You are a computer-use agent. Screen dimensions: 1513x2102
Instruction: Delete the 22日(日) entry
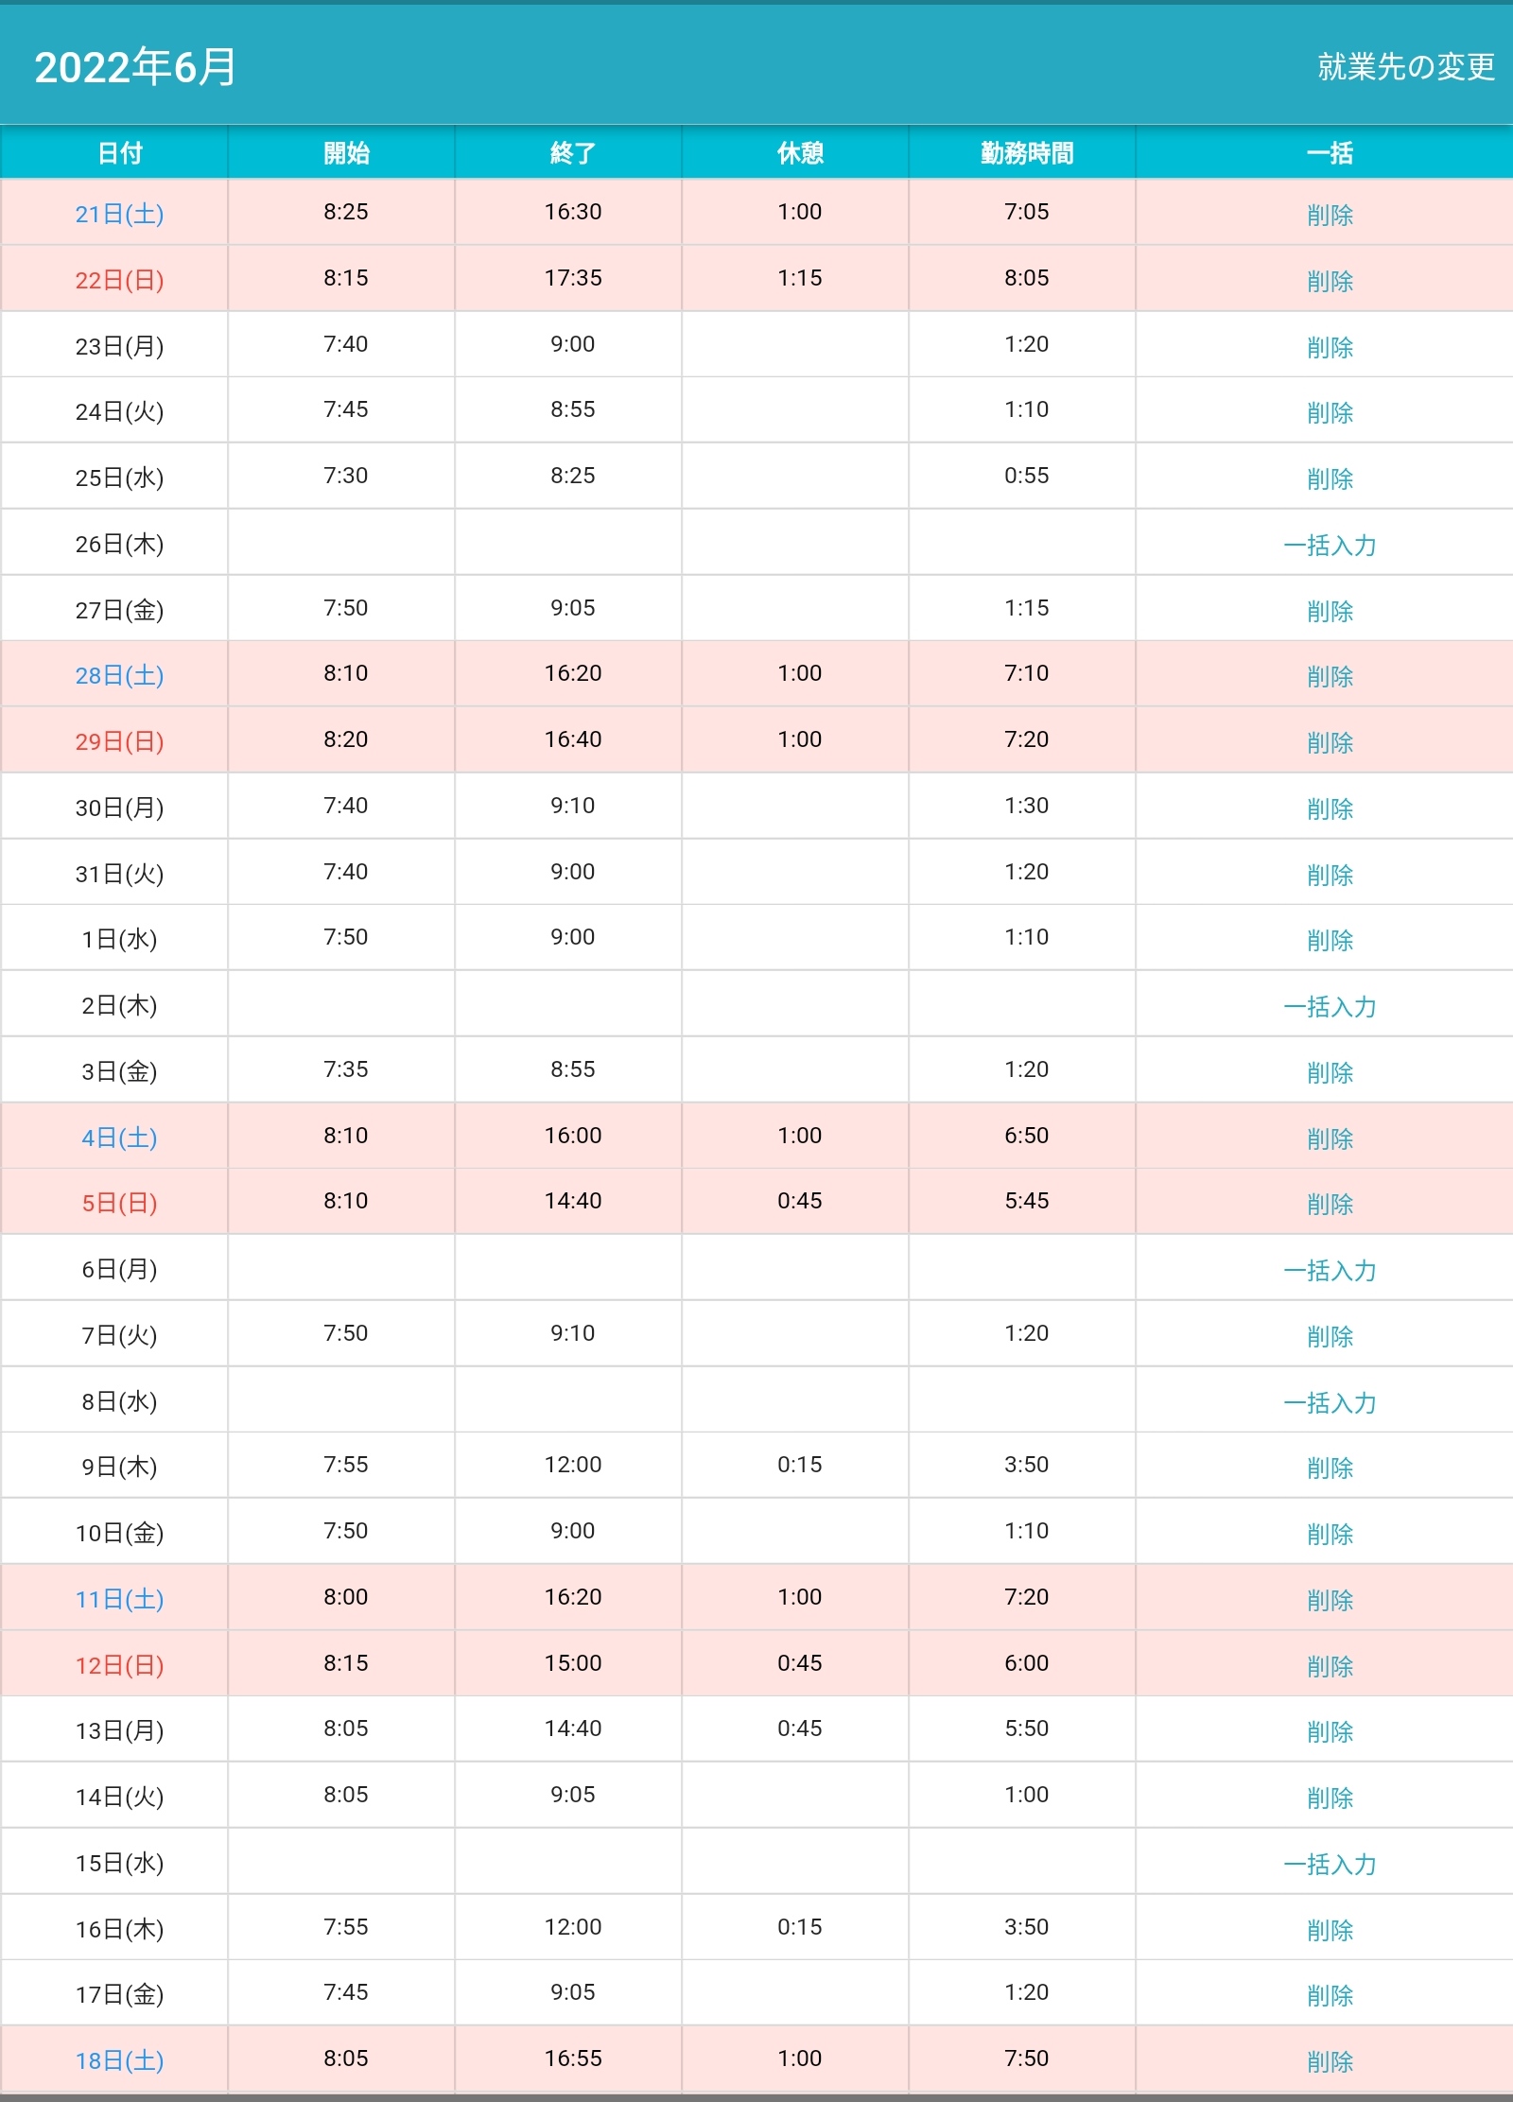(x=1330, y=281)
